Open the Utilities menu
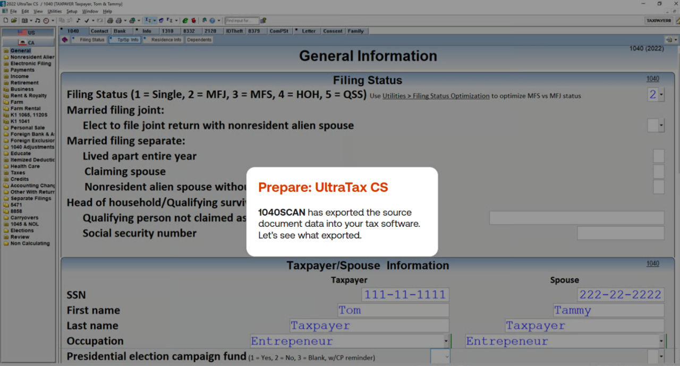The height and width of the screenshot is (366, 680). (x=54, y=11)
